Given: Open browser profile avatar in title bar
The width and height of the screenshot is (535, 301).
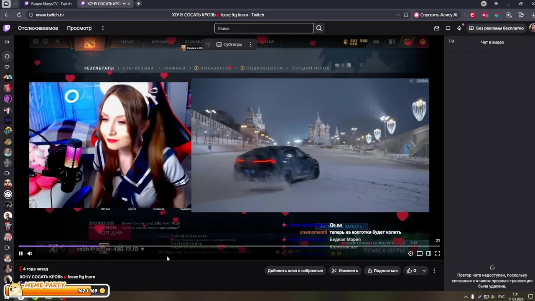Looking at the screenshot, I should click(484, 4).
